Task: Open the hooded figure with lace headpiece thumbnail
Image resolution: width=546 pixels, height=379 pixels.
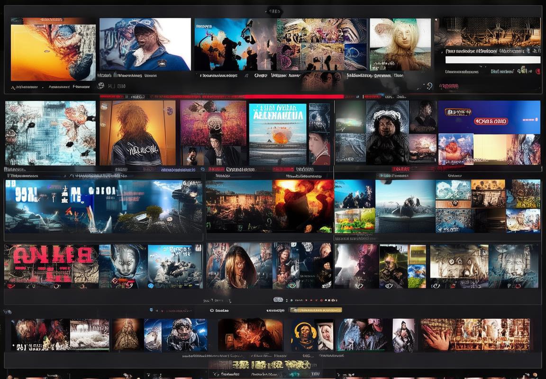Action: (387, 133)
